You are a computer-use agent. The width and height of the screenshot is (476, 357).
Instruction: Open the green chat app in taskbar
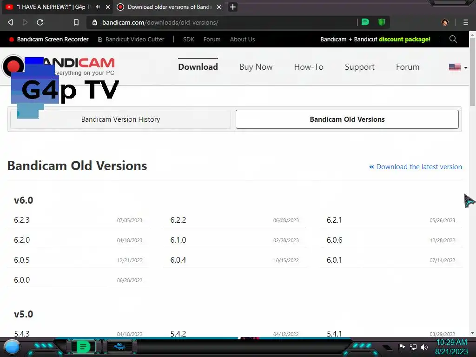(83, 347)
